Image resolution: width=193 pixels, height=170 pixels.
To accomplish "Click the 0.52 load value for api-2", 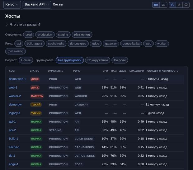I will [141, 130].
